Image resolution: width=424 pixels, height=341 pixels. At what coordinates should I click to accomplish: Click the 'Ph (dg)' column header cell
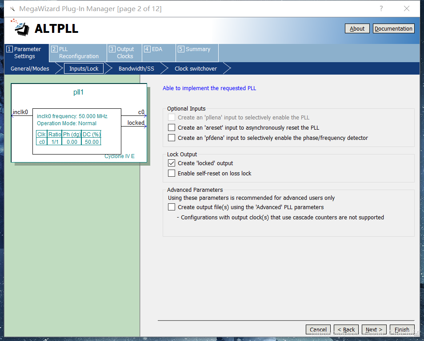point(72,134)
